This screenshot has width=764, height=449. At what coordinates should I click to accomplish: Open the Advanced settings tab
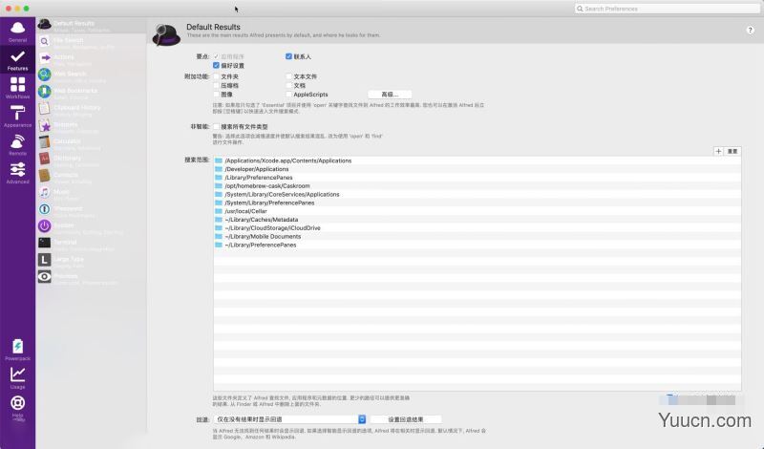(x=17, y=173)
